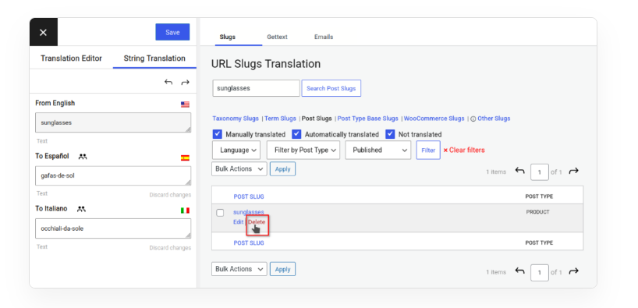The width and height of the screenshot is (638, 308).
Task: Open the bottom Bulk Actions dropdown
Action: (x=239, y=269)
